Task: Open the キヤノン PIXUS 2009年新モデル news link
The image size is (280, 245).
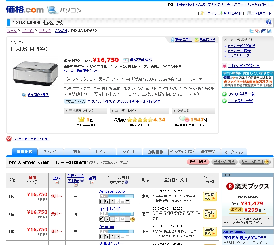Action: tap(123, 102)
